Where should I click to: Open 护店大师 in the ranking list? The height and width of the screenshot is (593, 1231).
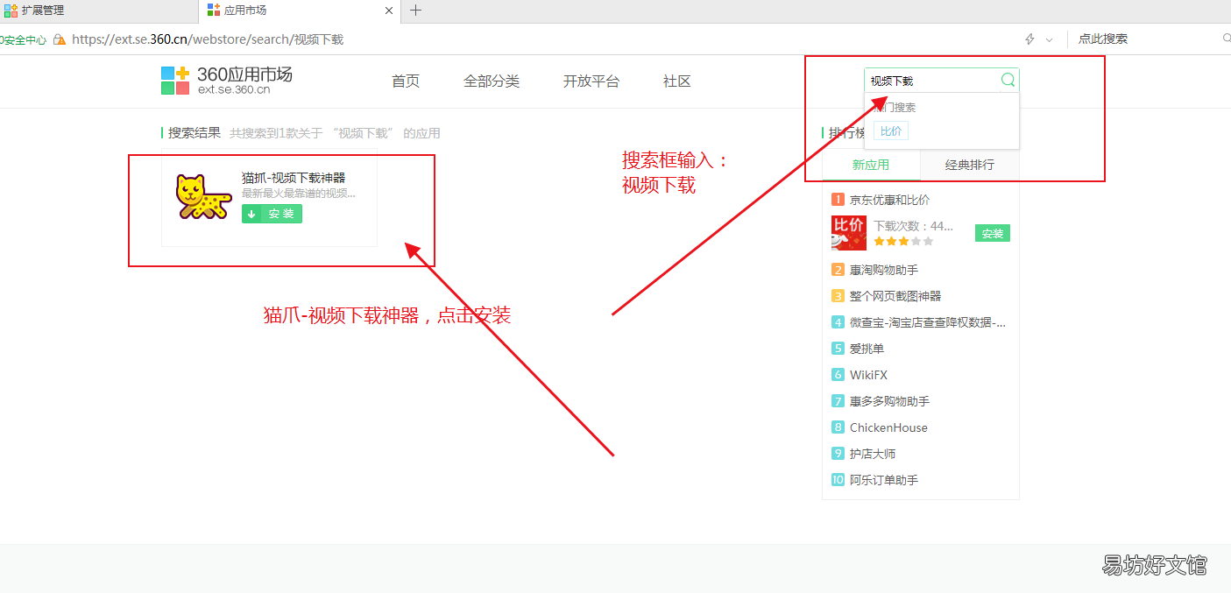tap(873, 454)
